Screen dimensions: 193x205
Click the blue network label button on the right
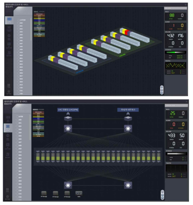tap(128, 110)
